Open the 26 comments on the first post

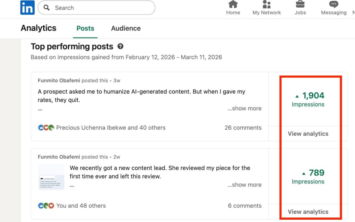pyautogui.click(x=243, y=128)
